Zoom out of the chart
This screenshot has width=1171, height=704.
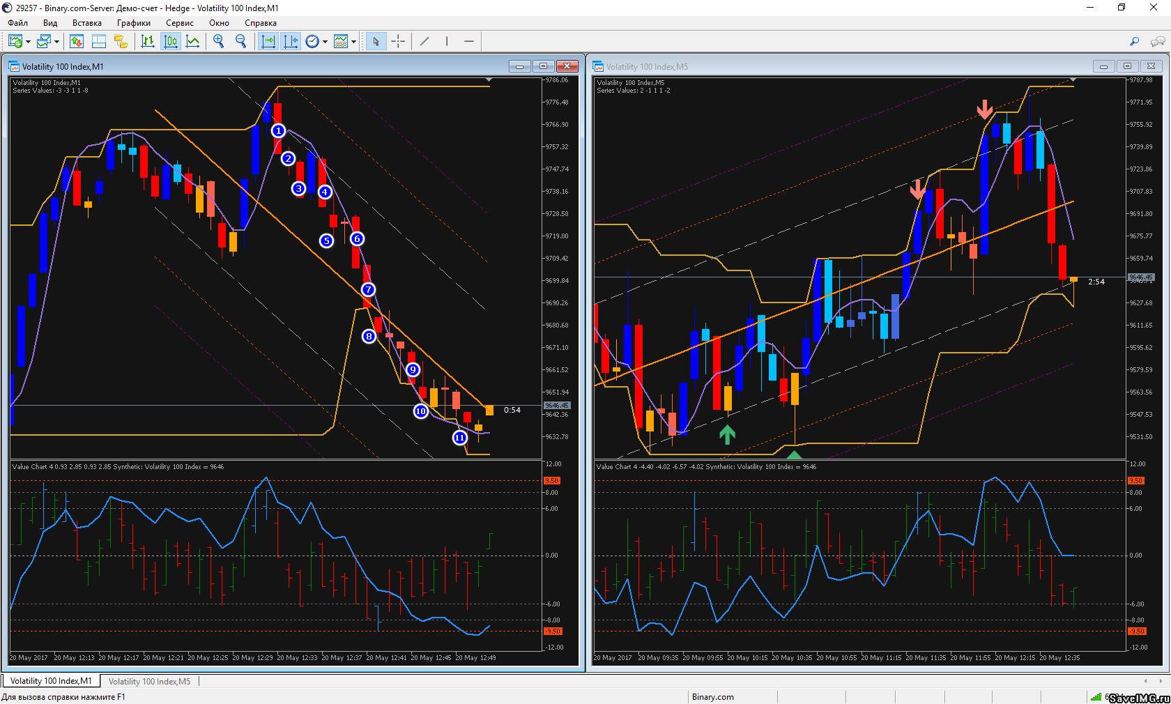tap(241, 42)
